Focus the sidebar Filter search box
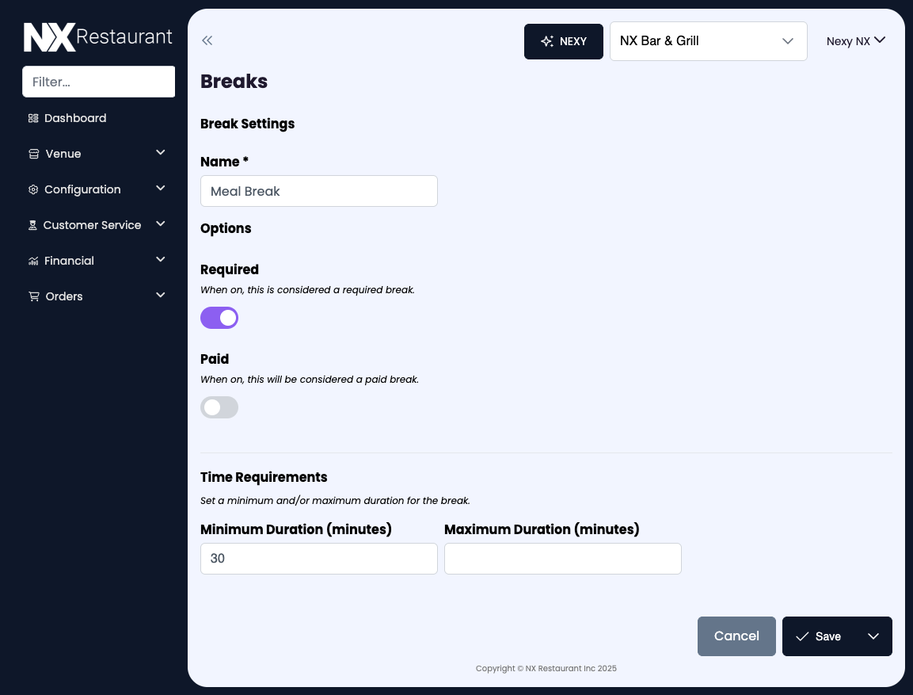 (x=98, y=82)
